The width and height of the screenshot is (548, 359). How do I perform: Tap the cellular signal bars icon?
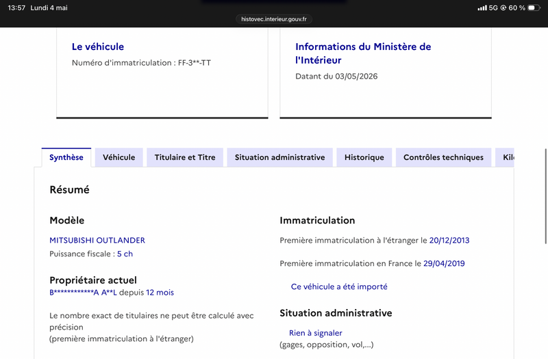click(482, 8)
